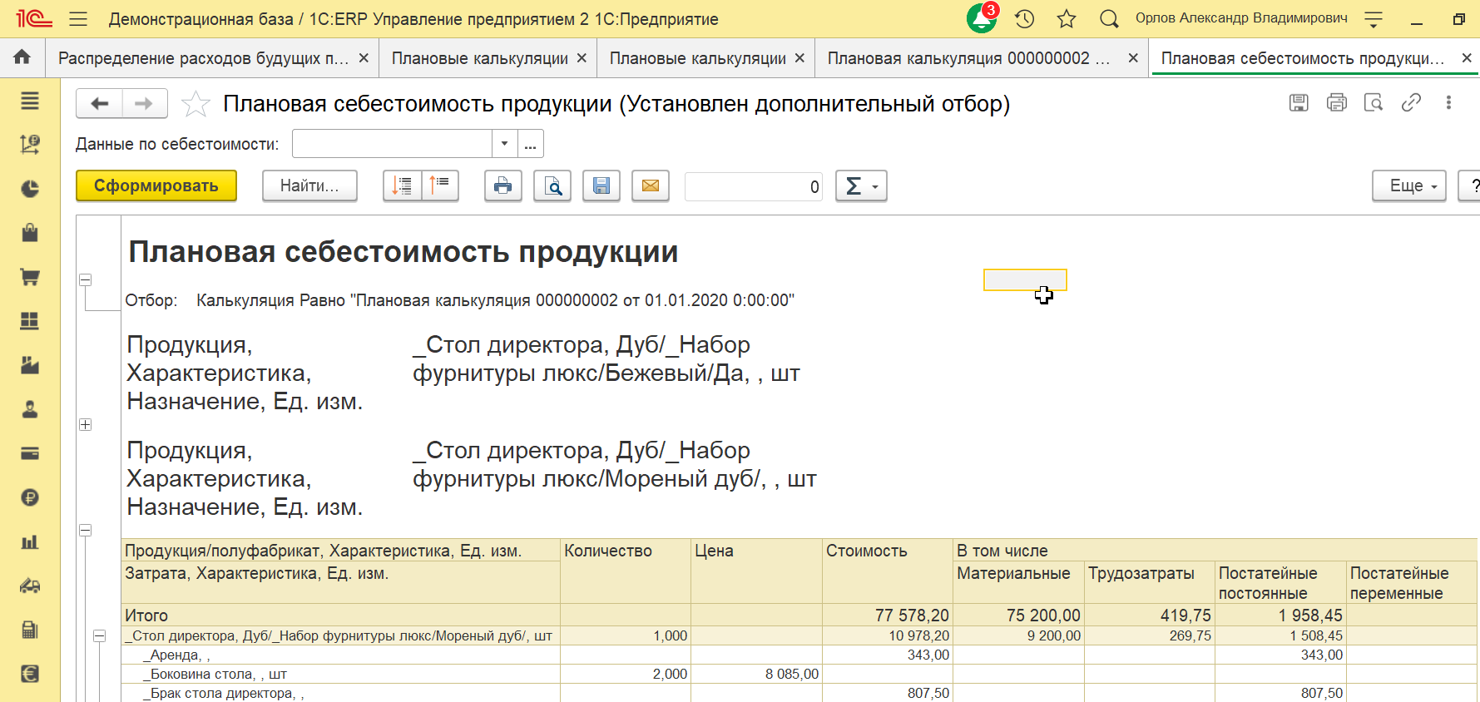1480x702 pixels.
Task: Open the Еще menu
Action: point(1409,185)
